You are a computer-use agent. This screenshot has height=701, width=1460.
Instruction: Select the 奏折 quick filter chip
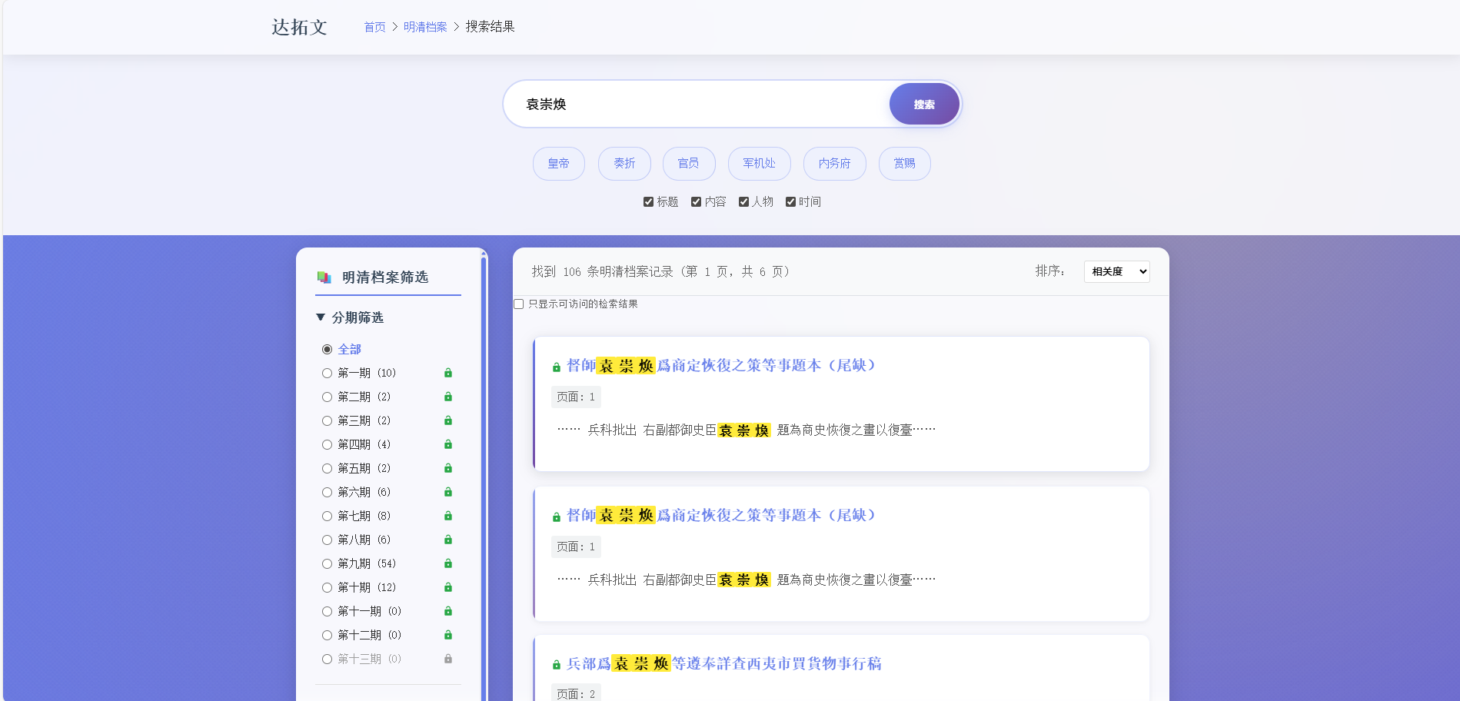(x=624, y=164)
